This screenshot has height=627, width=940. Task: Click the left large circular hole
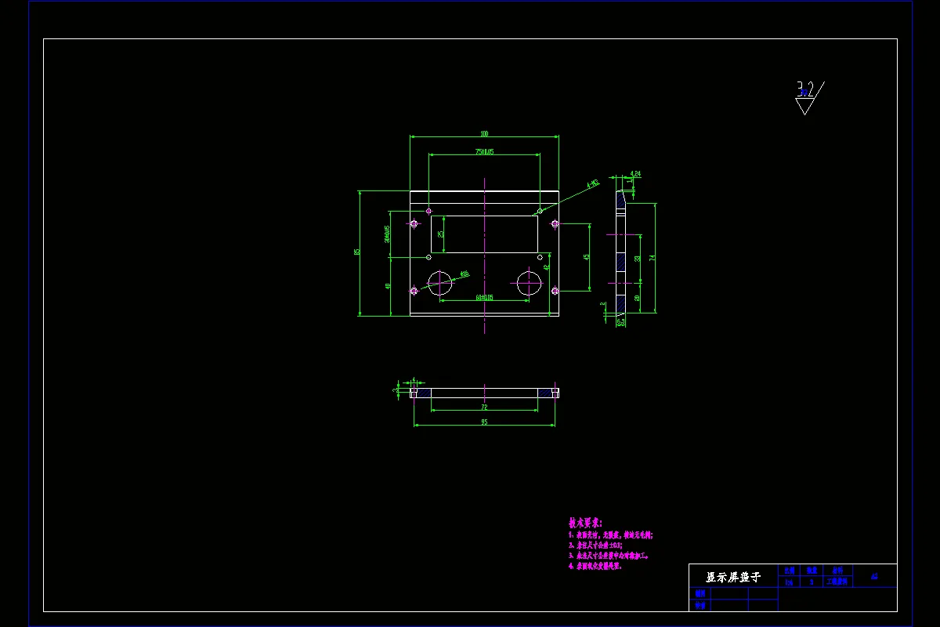(x=440, y=283)
